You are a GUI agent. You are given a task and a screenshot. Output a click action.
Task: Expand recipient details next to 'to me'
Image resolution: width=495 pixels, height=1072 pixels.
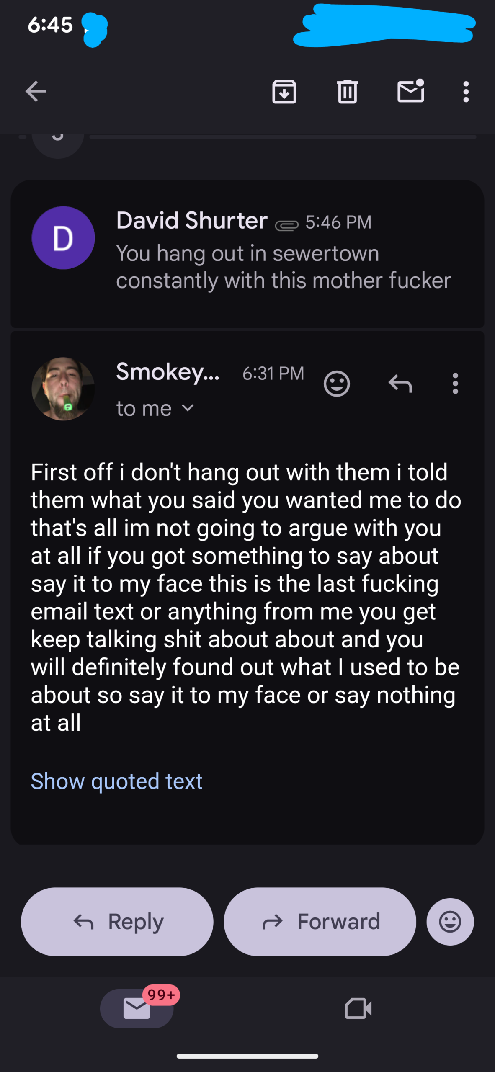point(188,408)
